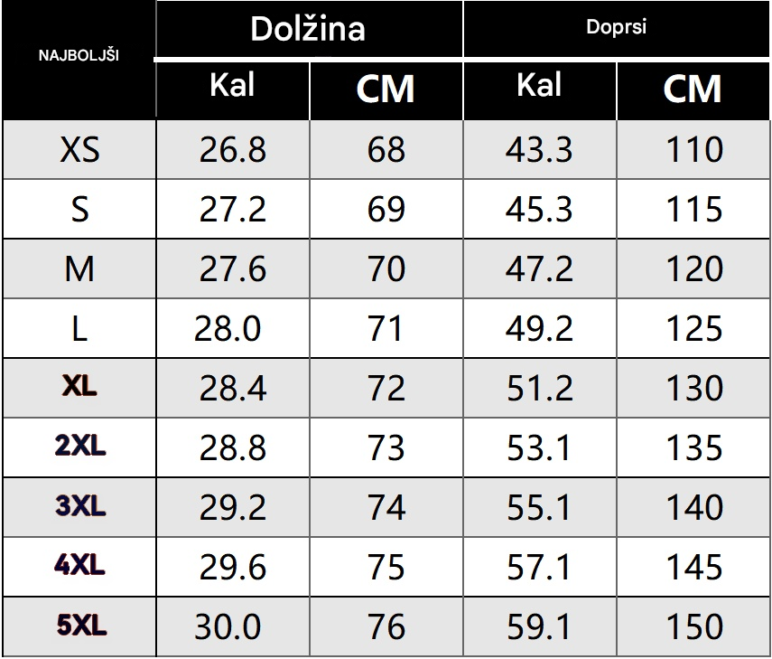Viewport: 772px width, 659px height.
Task: Click the S size label cell
Action: coord(79,209)
